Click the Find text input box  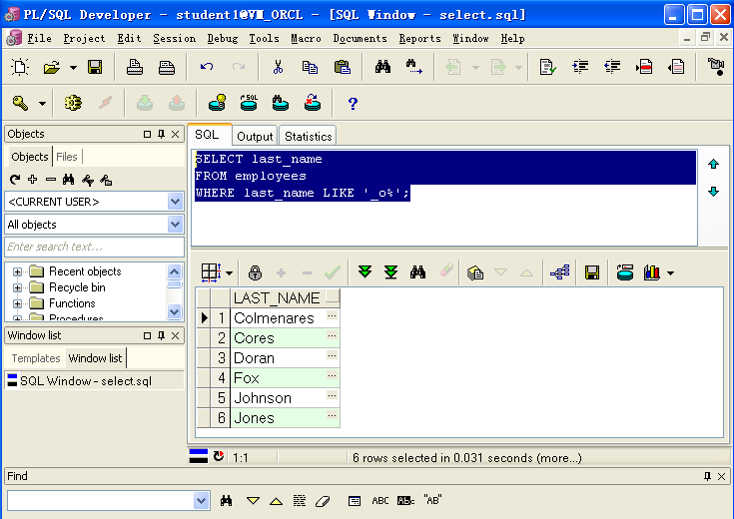pos(101,501)
